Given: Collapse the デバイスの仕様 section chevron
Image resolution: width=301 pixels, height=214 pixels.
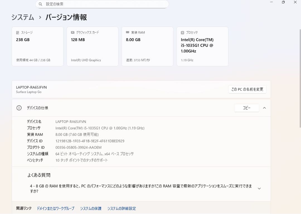Looking at the screenshot, I should (264, 108).
